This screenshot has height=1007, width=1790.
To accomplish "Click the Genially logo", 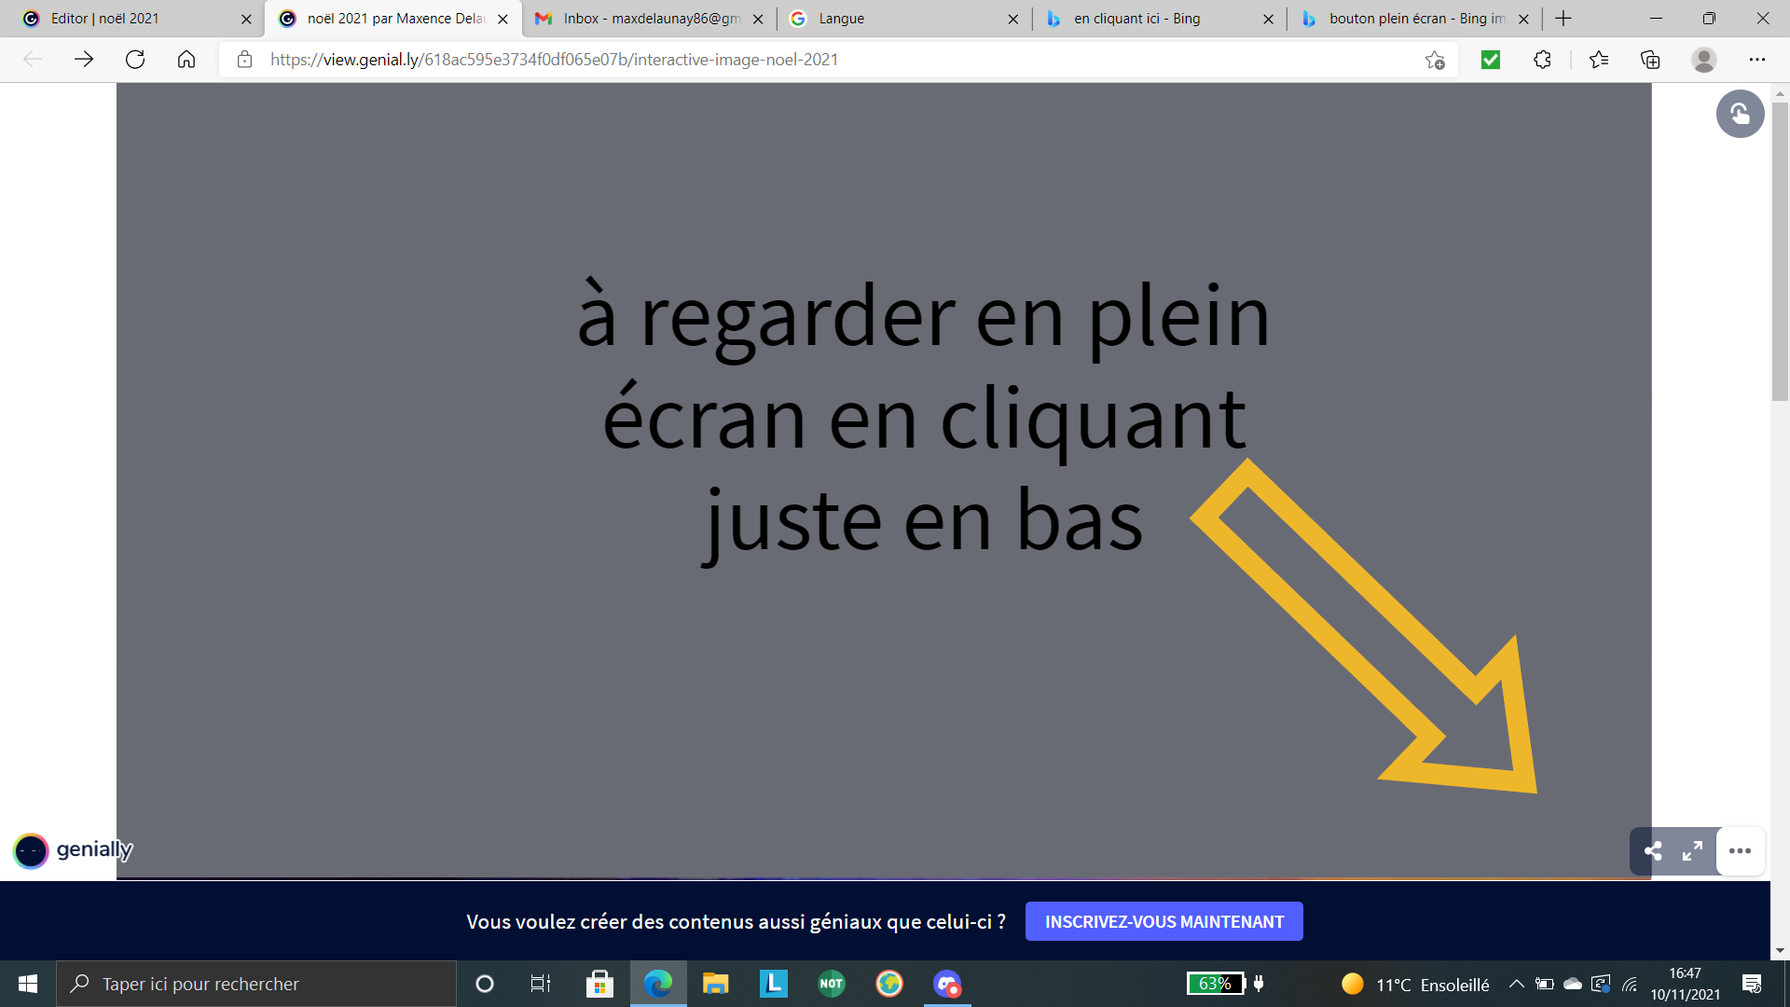I will (73, 850).
